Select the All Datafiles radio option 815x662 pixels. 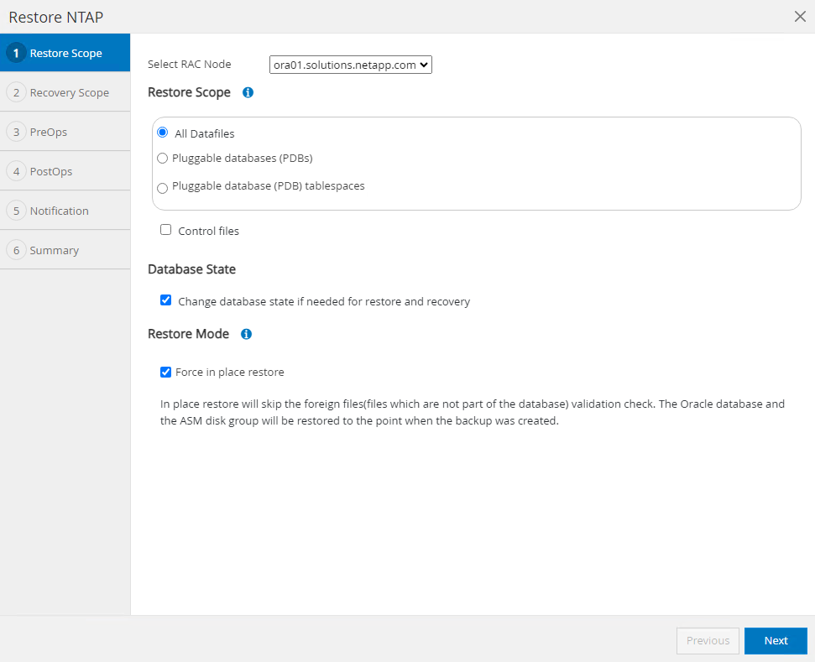pos(163,133)
